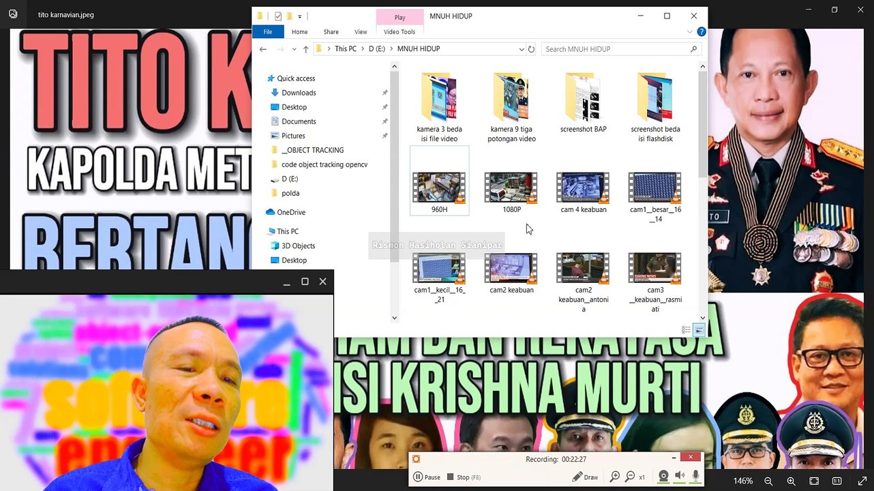Select the 'cam 4 keabuan' video
The width and height of the screenshot is (874, 491).
[584, 193]
